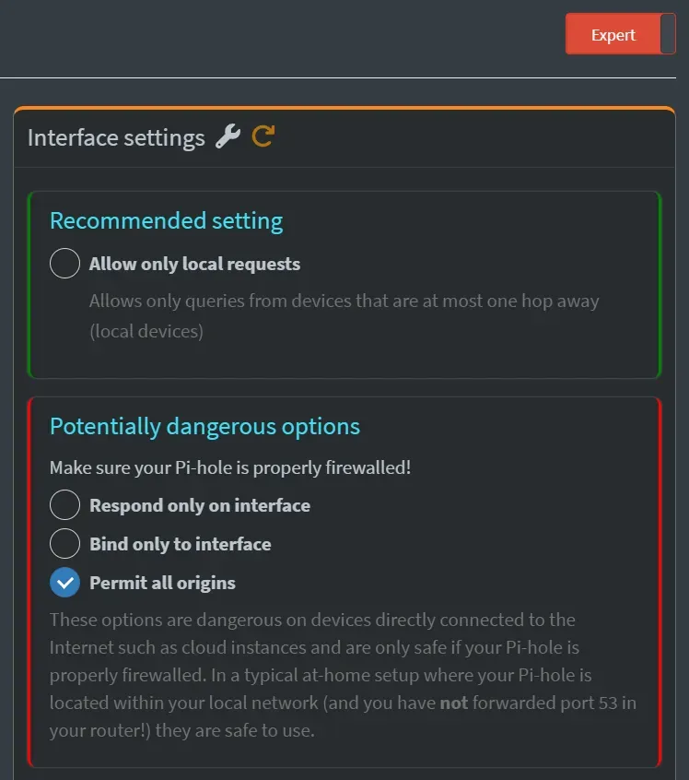Expand the Recommended setting section
Screen dimensions: 689x780
[166, 220]
